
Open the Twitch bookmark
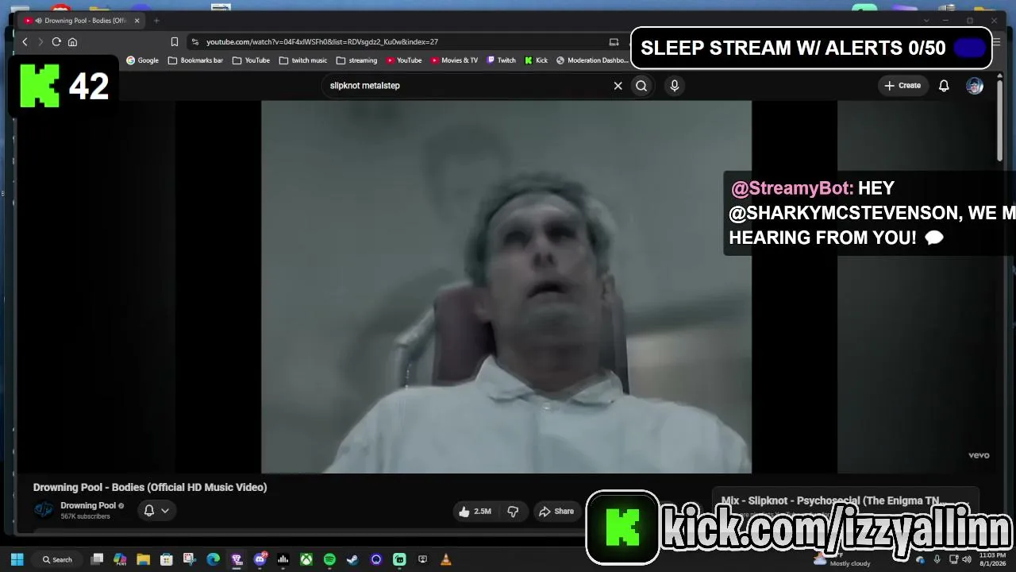(502, 60)
